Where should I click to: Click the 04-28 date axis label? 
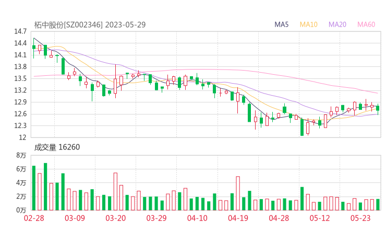coord(279,218)
